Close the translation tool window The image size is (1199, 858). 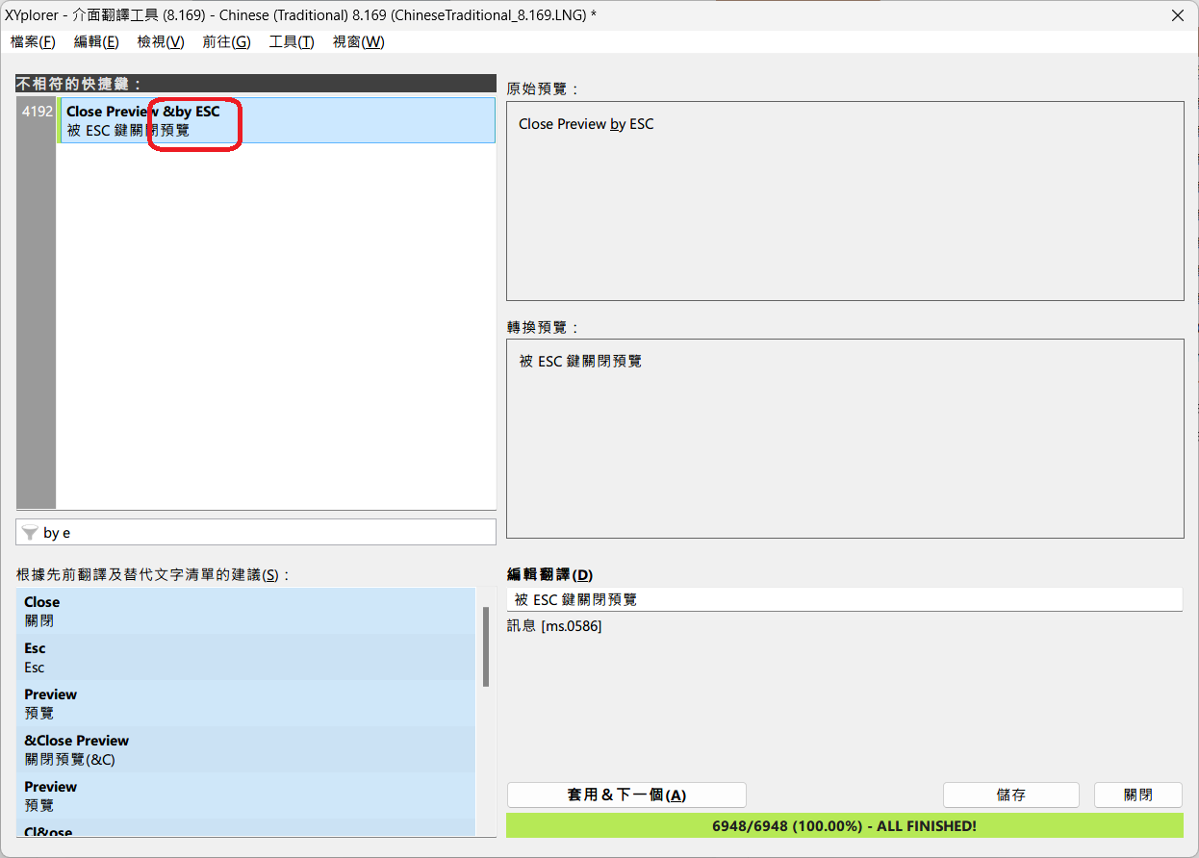(x=1177, y=15)
